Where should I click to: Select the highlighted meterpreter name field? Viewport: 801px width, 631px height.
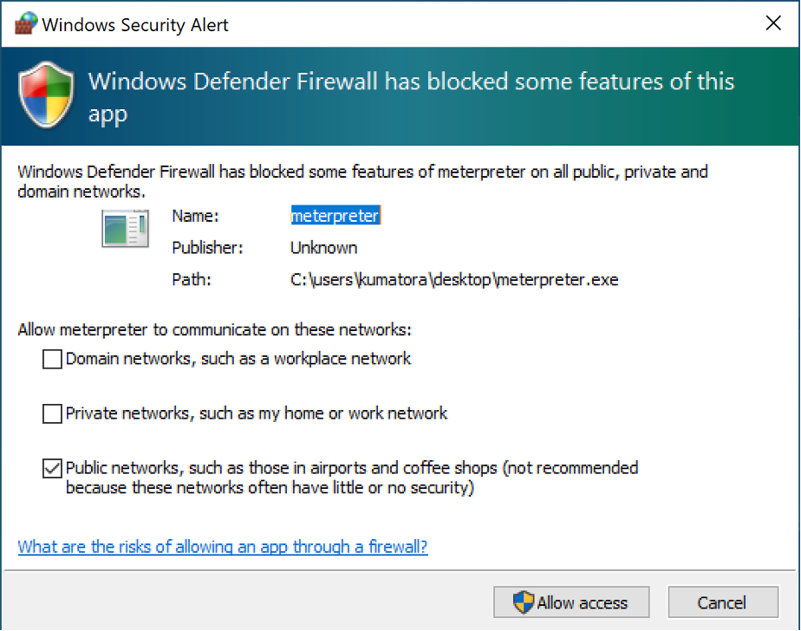[335, 216]
